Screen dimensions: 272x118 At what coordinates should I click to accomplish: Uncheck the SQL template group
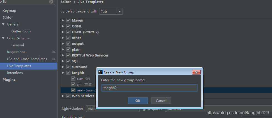pos(68,61)
